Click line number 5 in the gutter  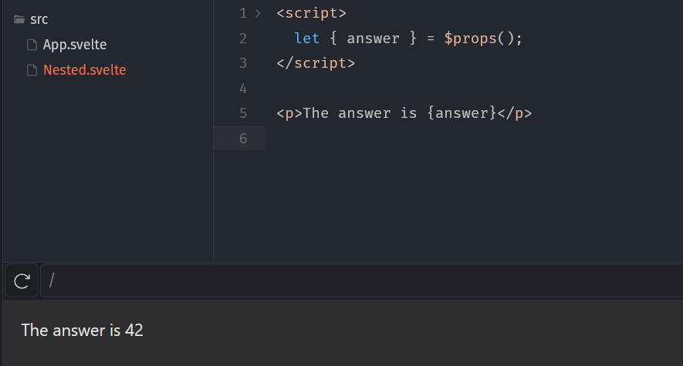pos(243,113)
